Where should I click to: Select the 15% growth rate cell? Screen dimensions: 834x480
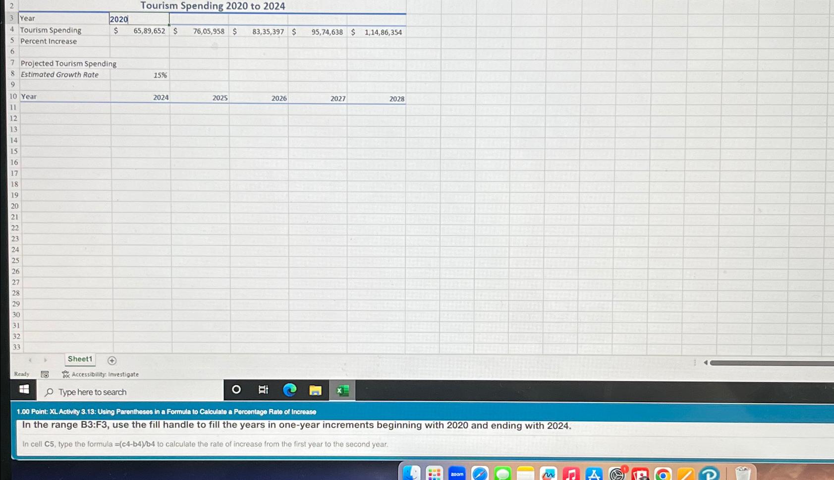pos(140,75)
